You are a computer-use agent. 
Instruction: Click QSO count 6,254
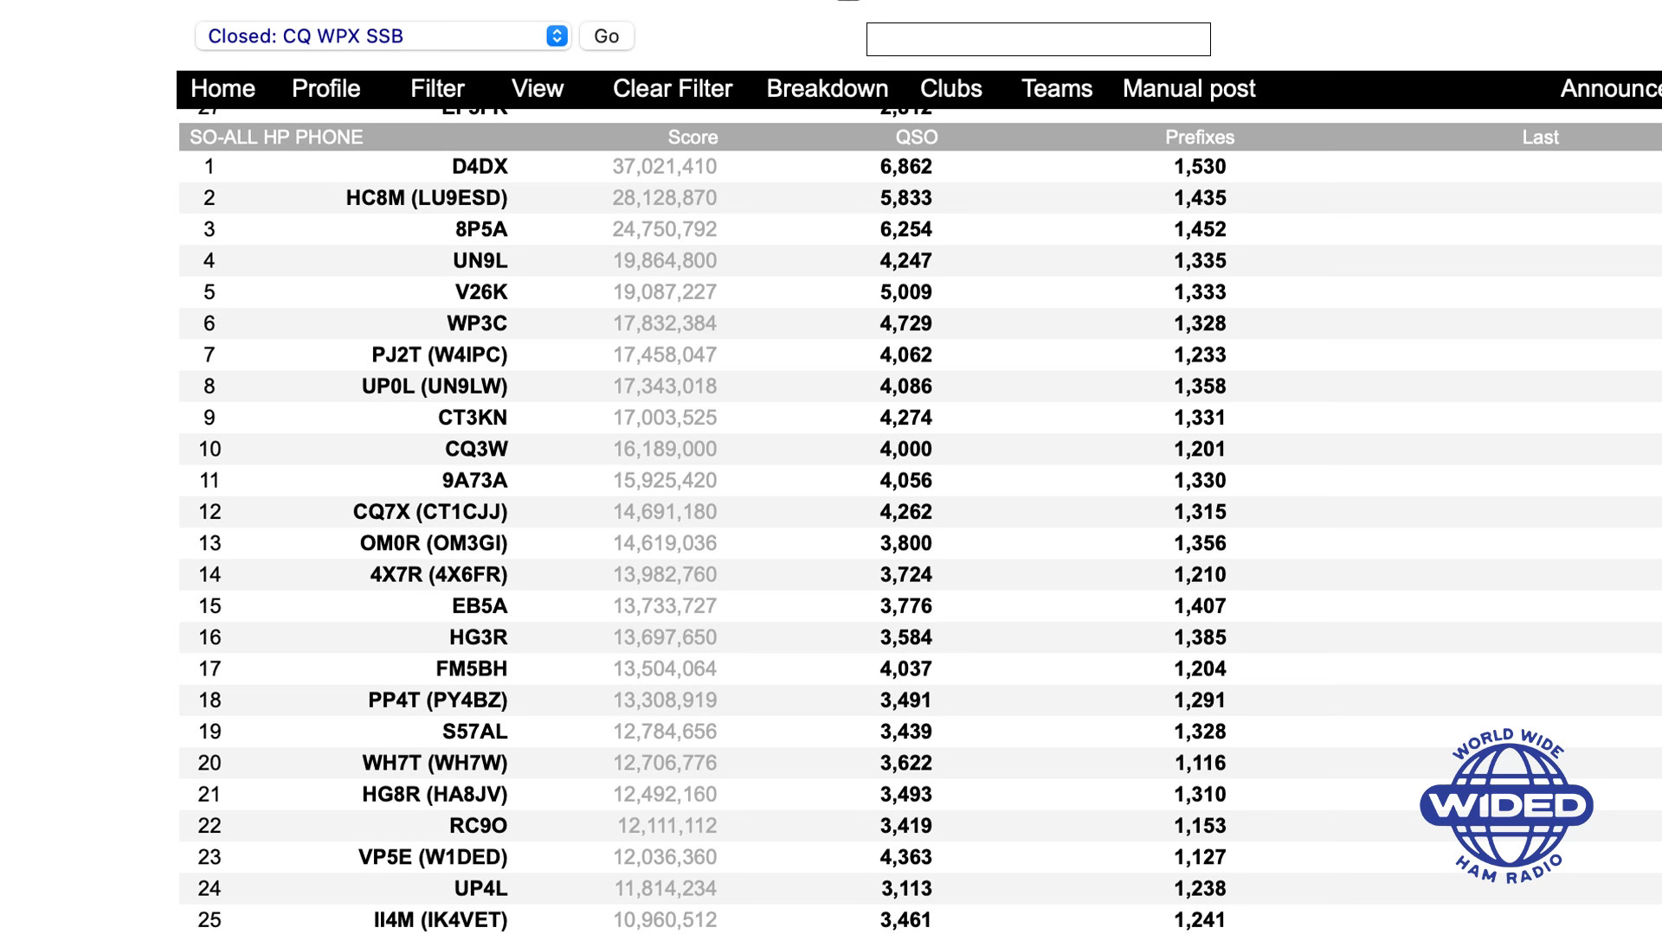pyautogui.click(x=905, y=229)
